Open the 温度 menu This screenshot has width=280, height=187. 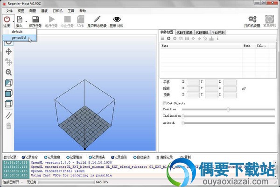point(44,11)
